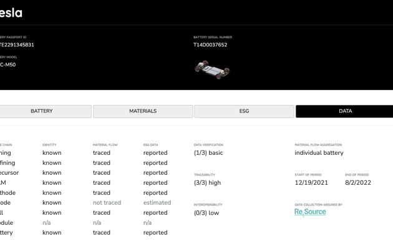Open the Re|Source link
The image size is (393, 246).
[x=310, y=212]
